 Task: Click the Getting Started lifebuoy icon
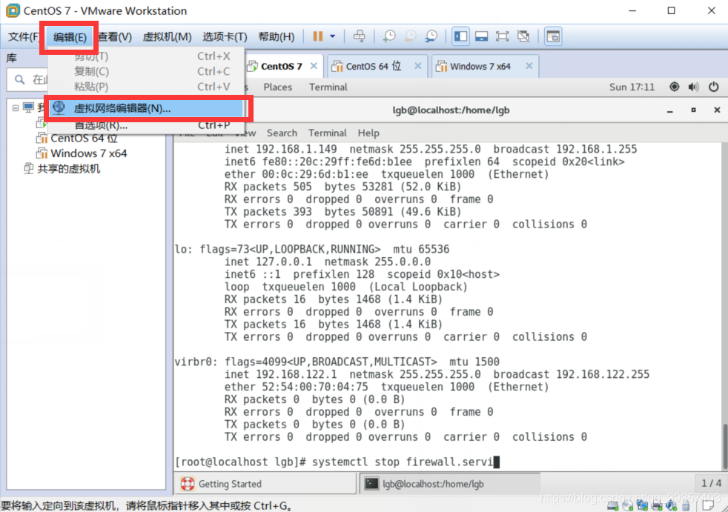pos(188,484)
